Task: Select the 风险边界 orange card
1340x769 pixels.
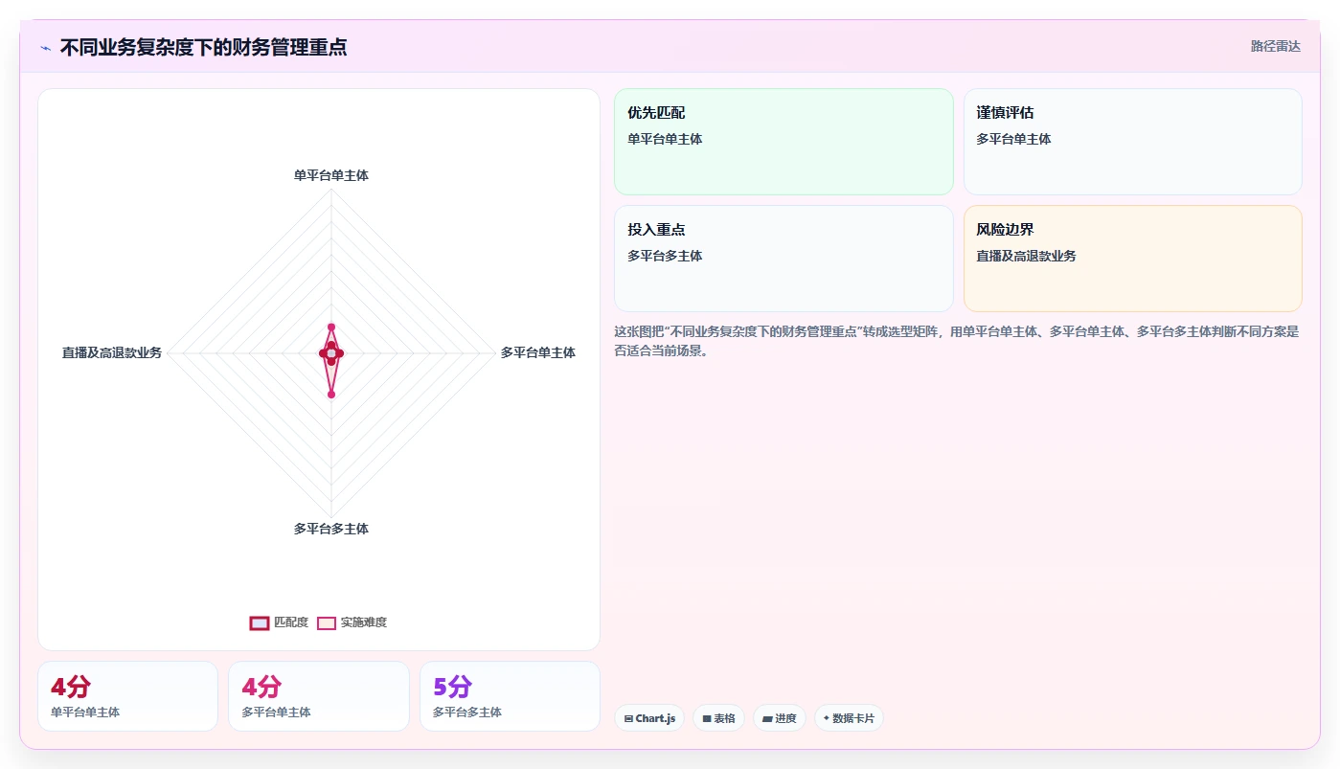Action: pyautogui.click(x=1132, y=259)
